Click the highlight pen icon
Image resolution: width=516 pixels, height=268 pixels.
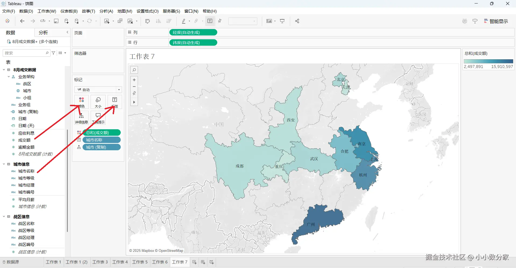point(184,21)
